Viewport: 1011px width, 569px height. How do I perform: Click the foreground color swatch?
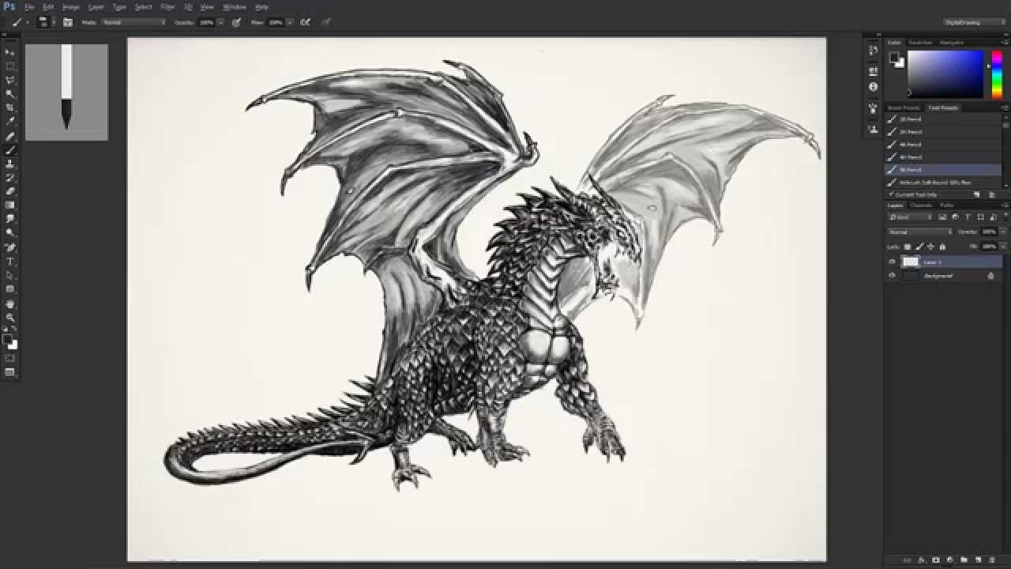tap(7, 338)
